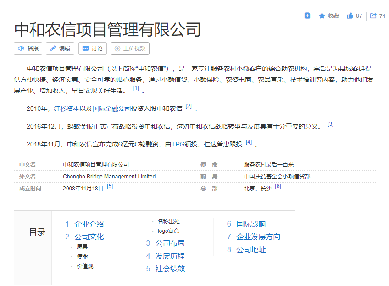Screen dimensions: 389x286
Task: Click the 总部 infobox label
Action: 209,189
